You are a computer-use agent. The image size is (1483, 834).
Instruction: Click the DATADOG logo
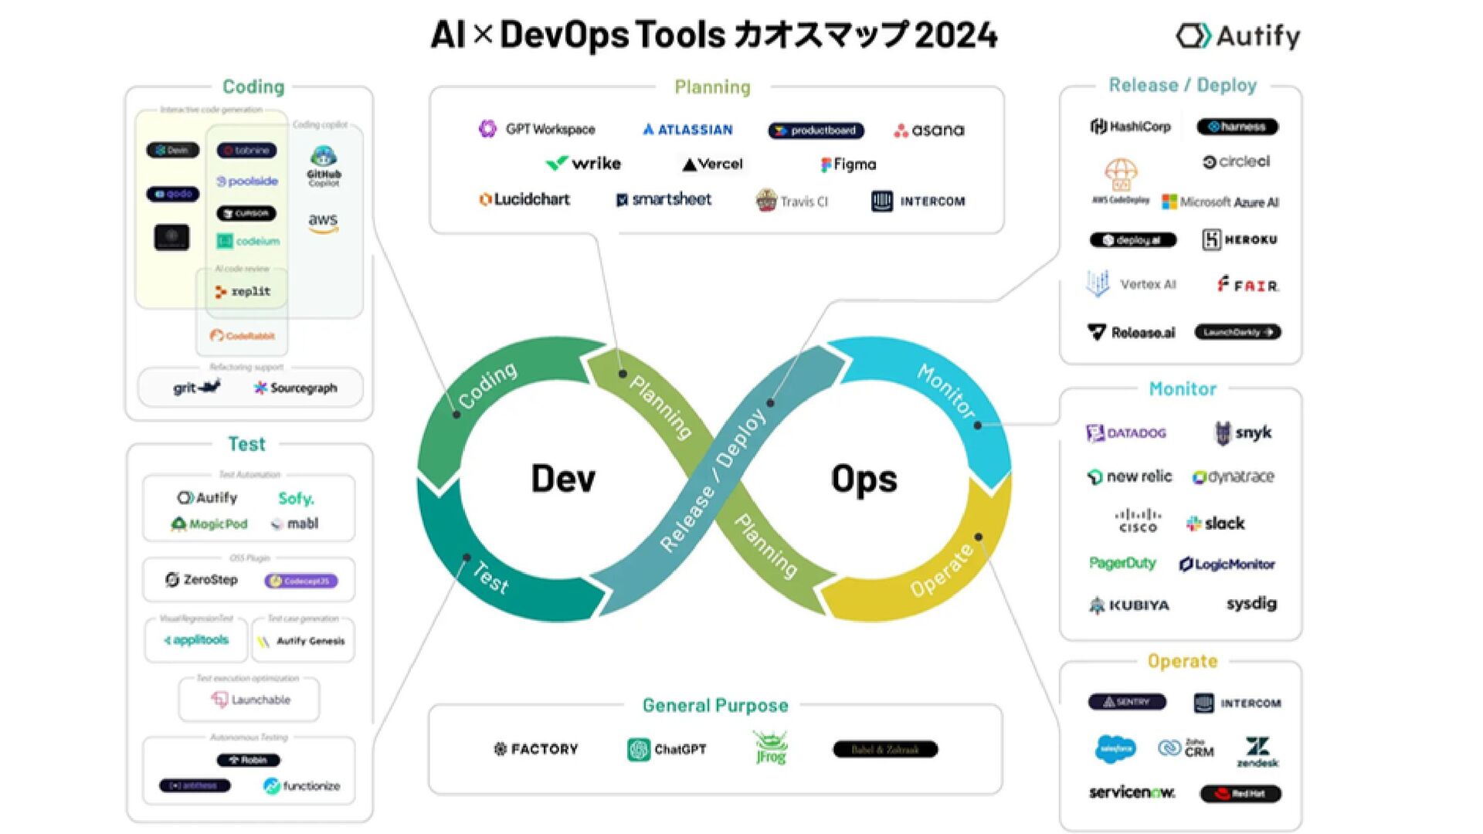click(1126, 432)
